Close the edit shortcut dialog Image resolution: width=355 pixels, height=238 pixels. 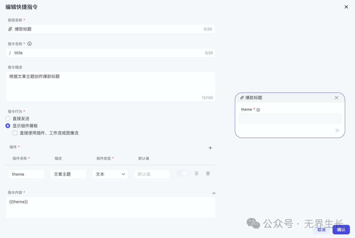[346, 7]
